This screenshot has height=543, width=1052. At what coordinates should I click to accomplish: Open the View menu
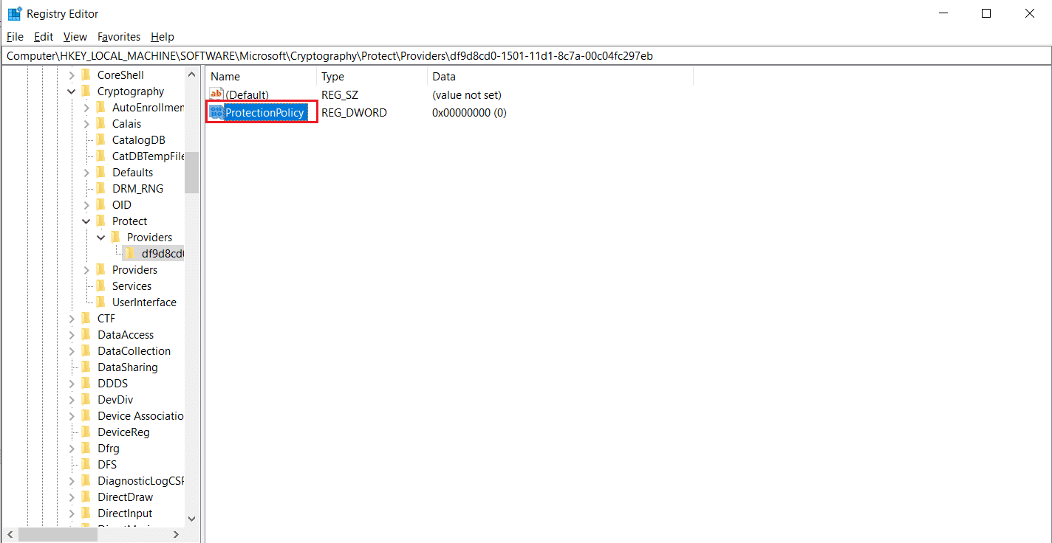click(x=75, y=37)
